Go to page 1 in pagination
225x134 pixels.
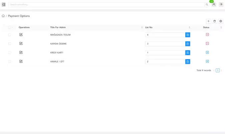tap(218, 70)
